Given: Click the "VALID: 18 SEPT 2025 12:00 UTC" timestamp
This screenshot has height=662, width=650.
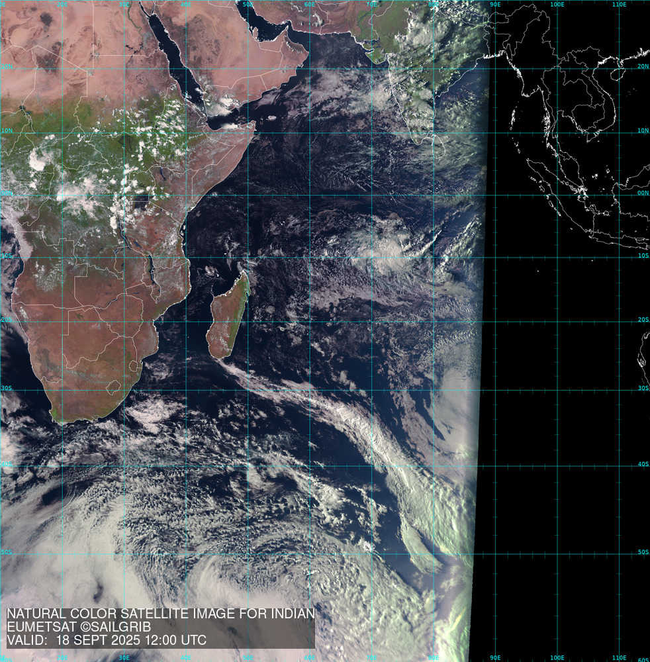Looking at the screenshot, I should coord(107,640).
